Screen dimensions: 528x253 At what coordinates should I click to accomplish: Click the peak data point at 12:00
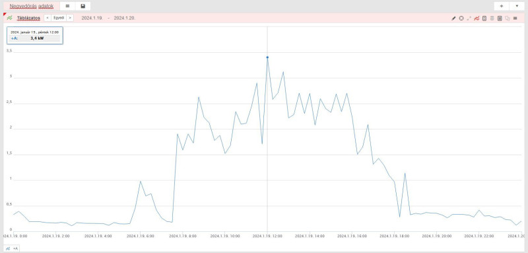[x=267, y=57]
